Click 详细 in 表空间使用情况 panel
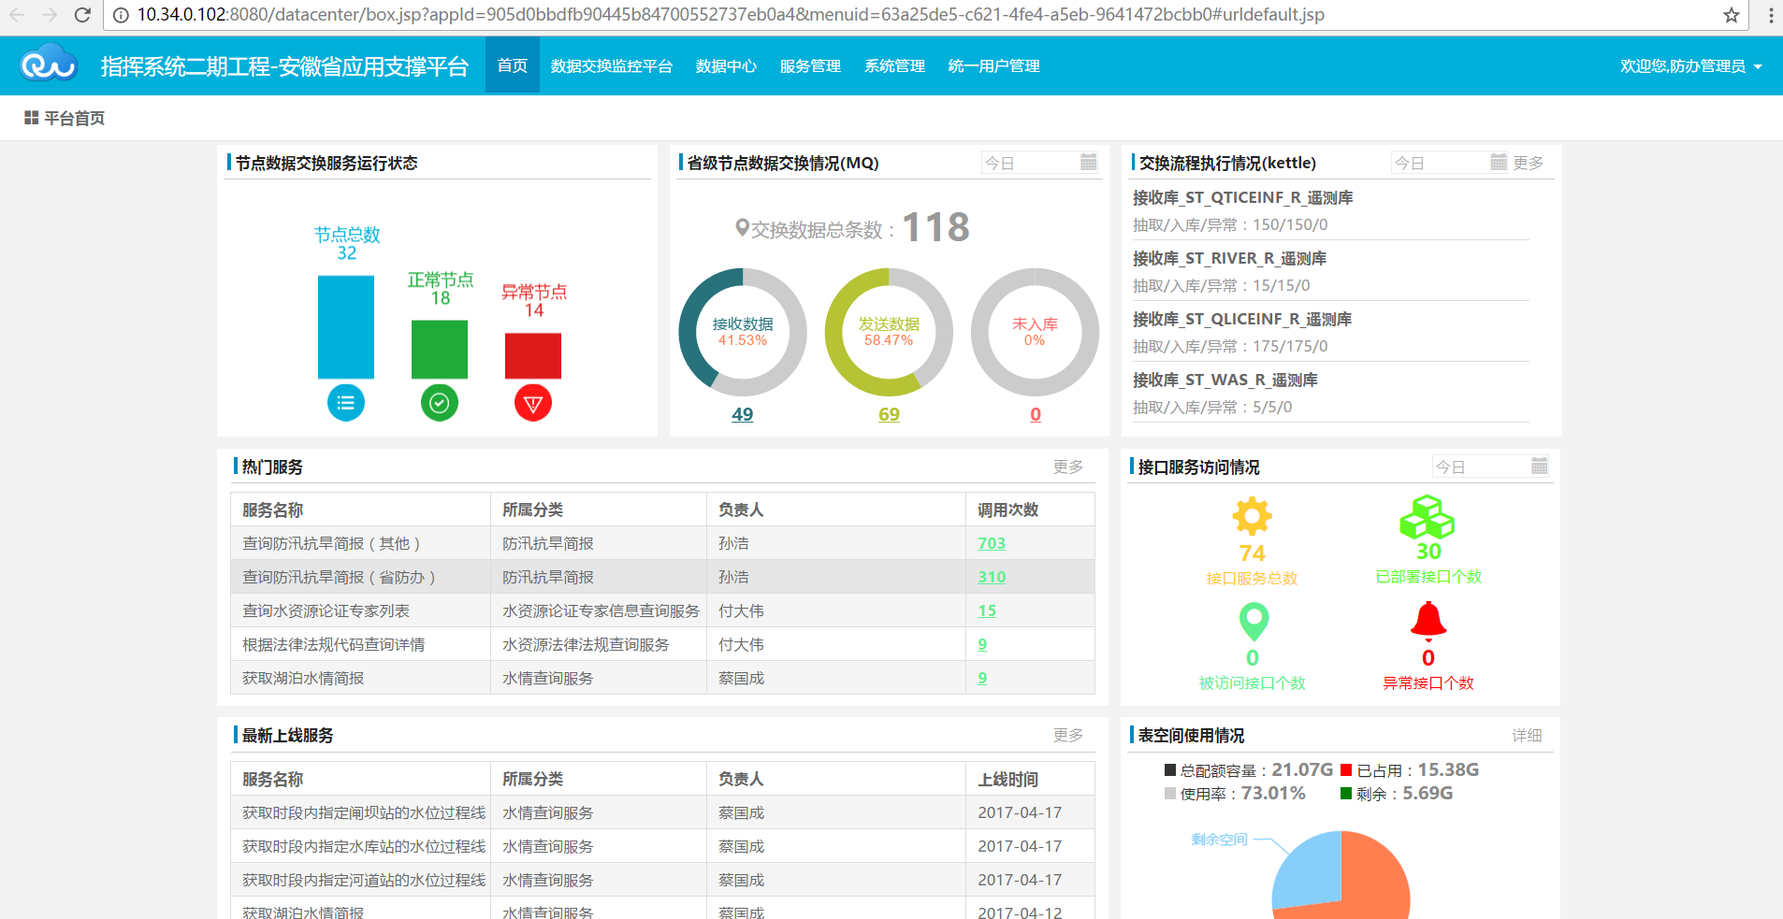 [1527, 736]
